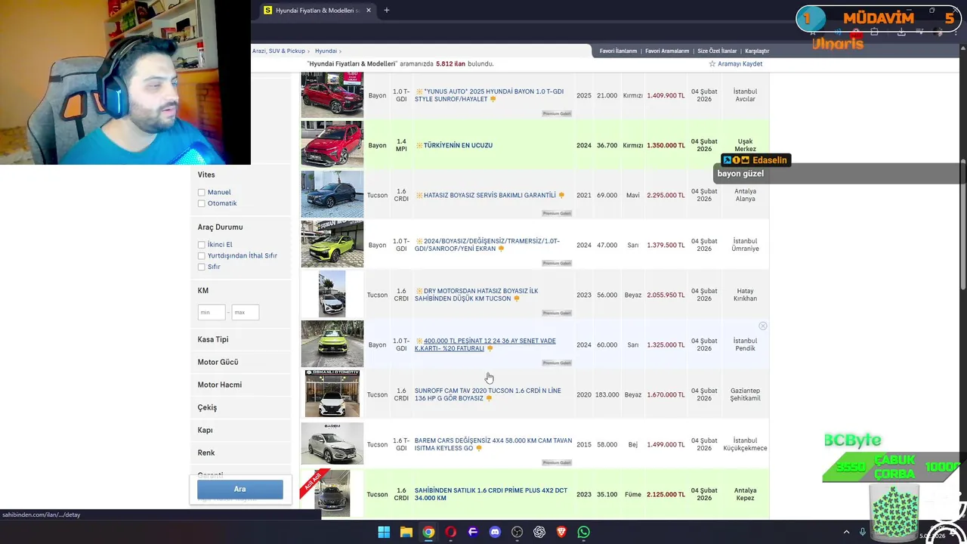
Task: Open SAHİBİNDEN SATILIK 1.6 CRDI PRIME listing
Action: click(491, 494)
